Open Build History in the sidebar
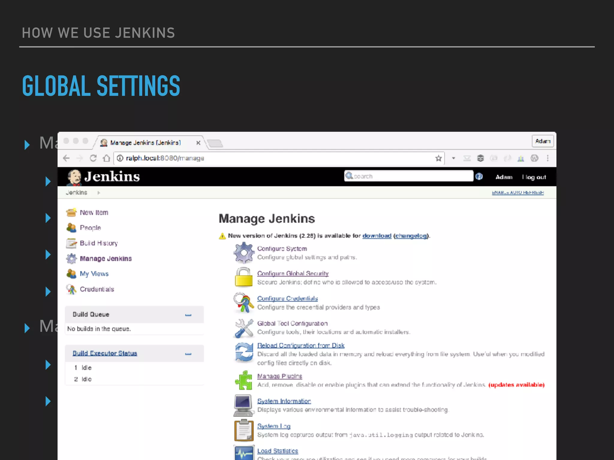Image resolution: width=614 pixels, height=460 pixels. (99, 243)
